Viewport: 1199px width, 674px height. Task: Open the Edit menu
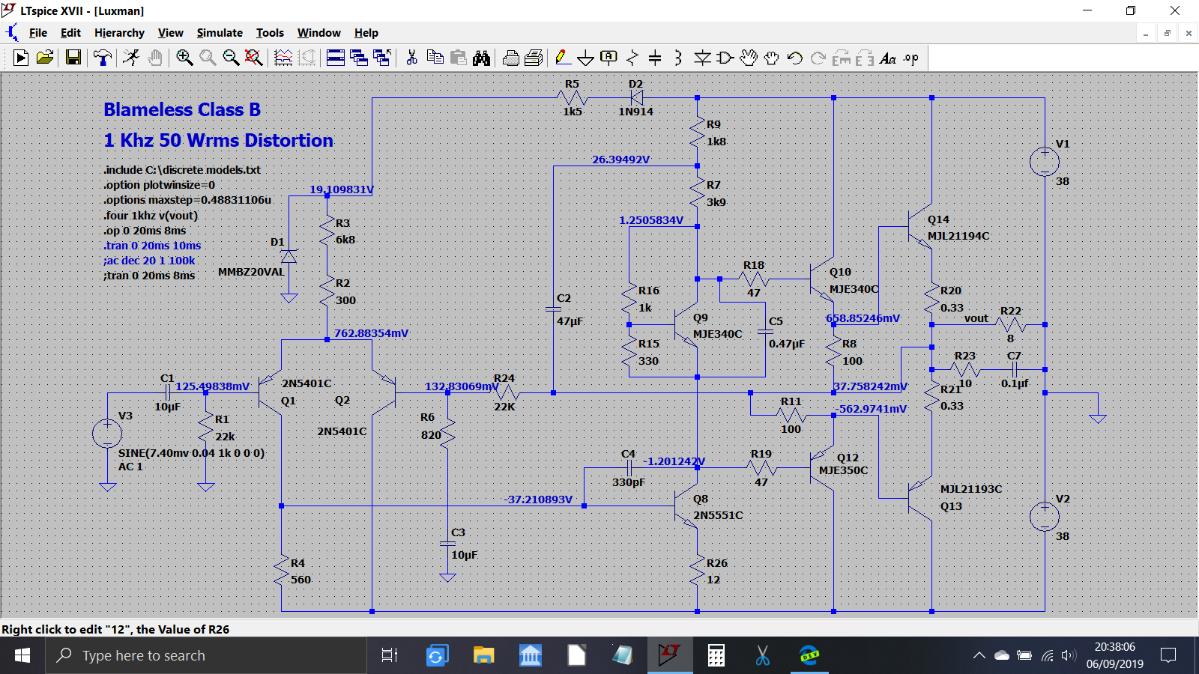pyautogui.click(x=70, y=33)
